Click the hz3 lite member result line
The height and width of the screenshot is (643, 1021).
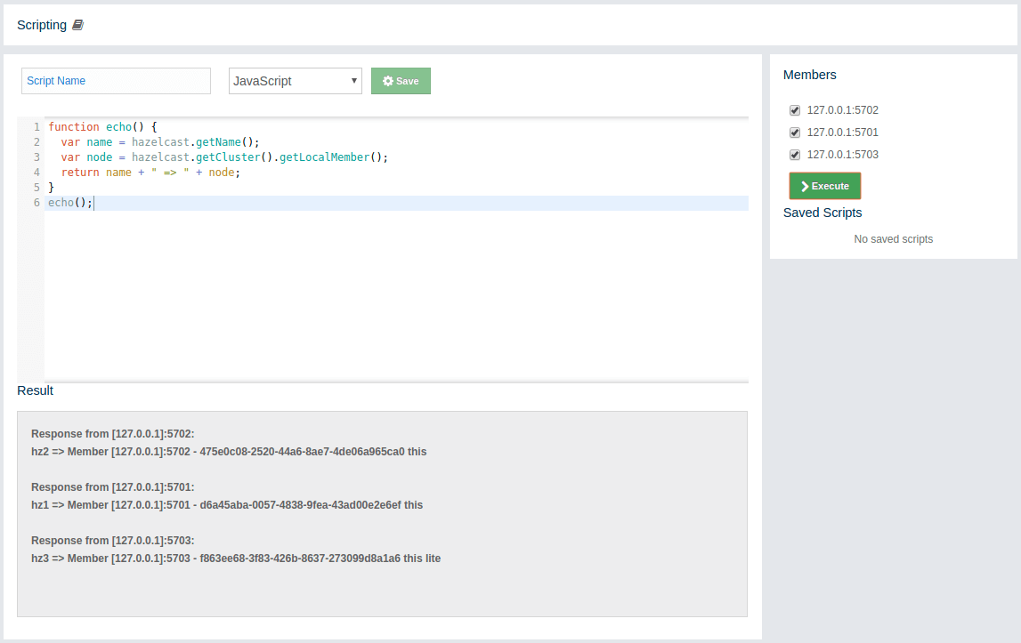236,559
